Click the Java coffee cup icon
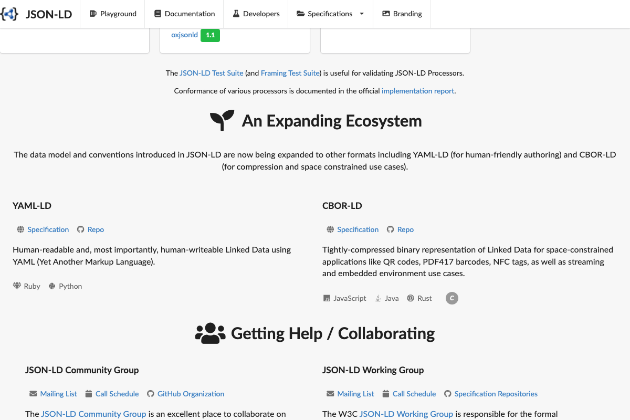Screen dimensions: 630x420 (x=378, y=298)
